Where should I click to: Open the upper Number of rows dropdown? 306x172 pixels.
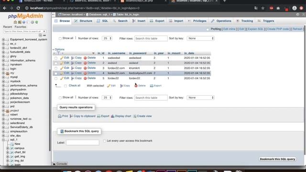click(x=107, y=38)
